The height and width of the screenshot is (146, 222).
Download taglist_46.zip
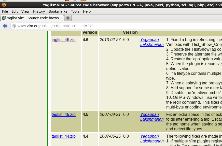[64, 40]
